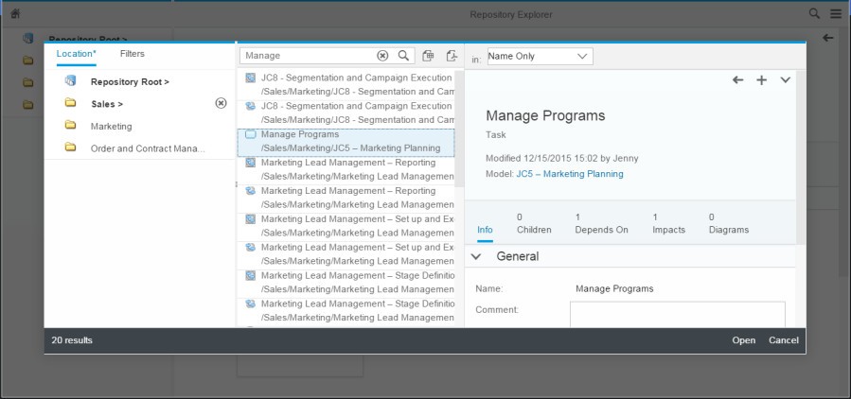The height and width of the screenshot is (399, 851).
Task: Click the magnifier search icon beside Manage
Action: pyautogui.click(x=403, y=56)
